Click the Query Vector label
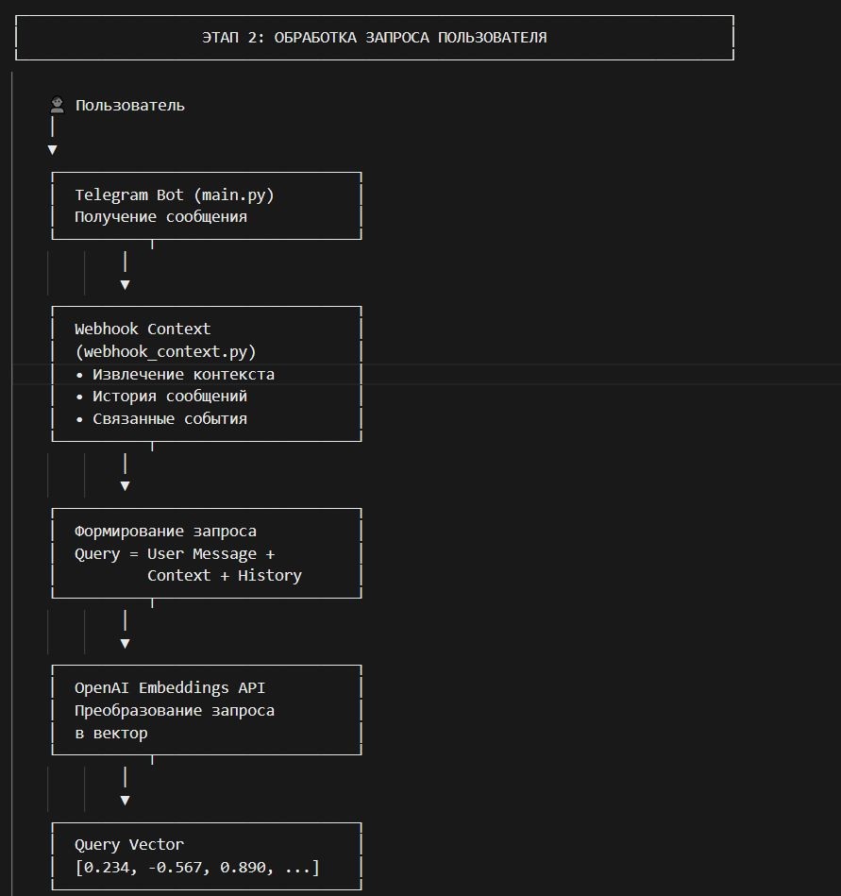The image size is (841, 896). pos(129,844)
